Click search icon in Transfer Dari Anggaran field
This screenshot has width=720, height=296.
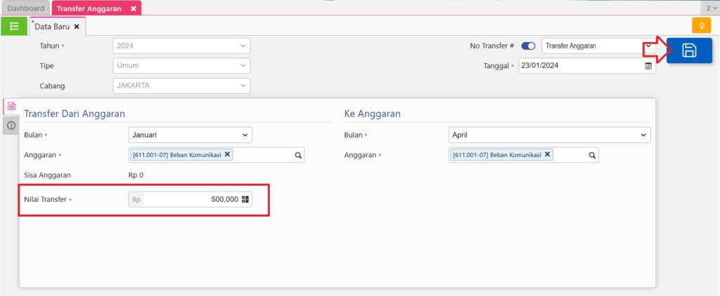pos(297,155)
